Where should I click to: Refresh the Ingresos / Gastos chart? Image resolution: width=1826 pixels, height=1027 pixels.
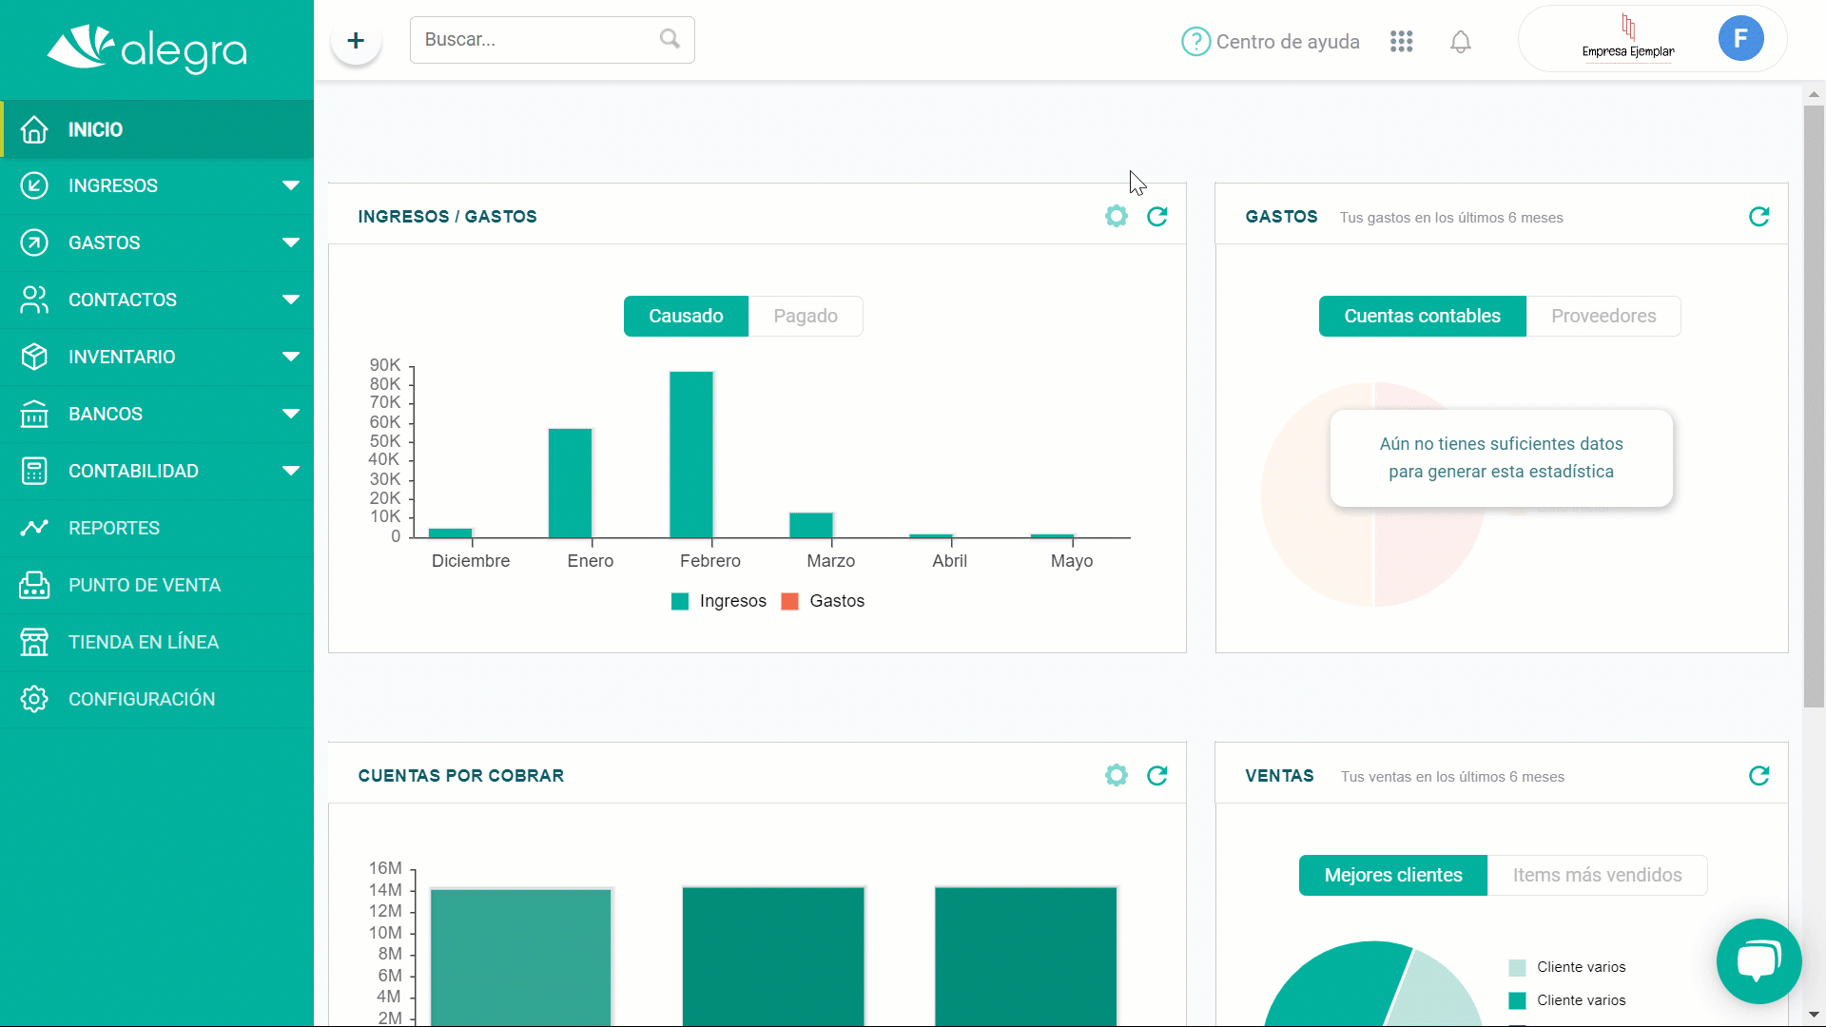pos(1157,217)
